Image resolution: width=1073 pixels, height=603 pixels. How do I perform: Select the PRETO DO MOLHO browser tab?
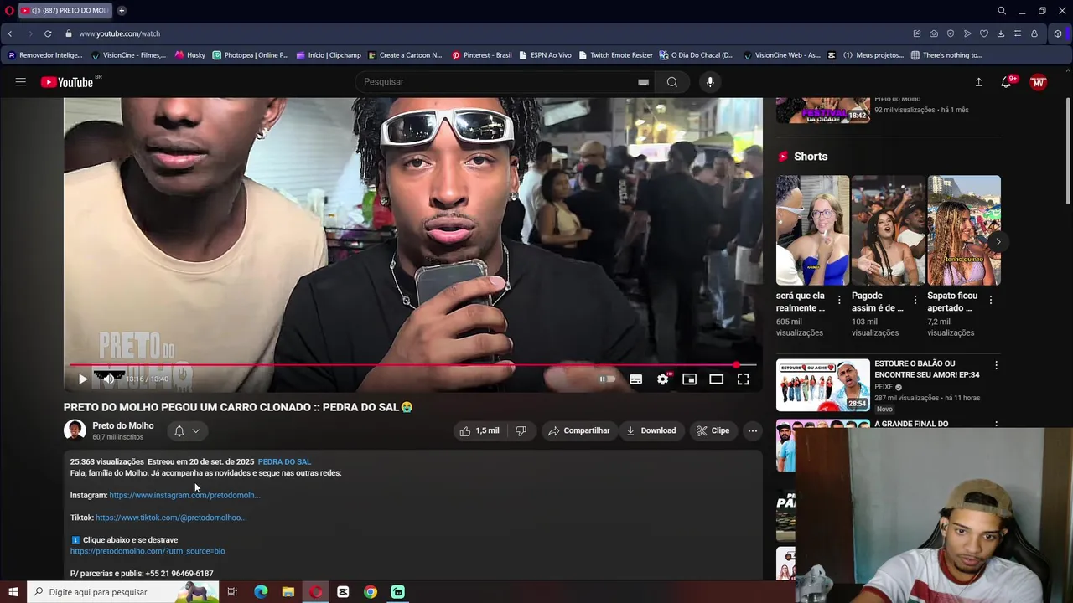point(65,10)
